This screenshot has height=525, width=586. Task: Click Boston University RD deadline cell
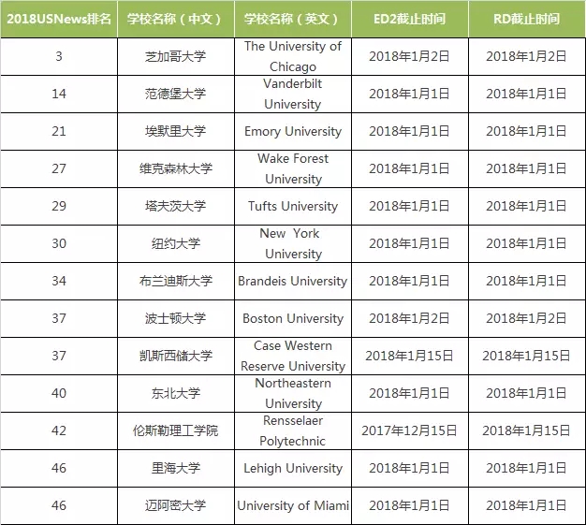point(527,318)
